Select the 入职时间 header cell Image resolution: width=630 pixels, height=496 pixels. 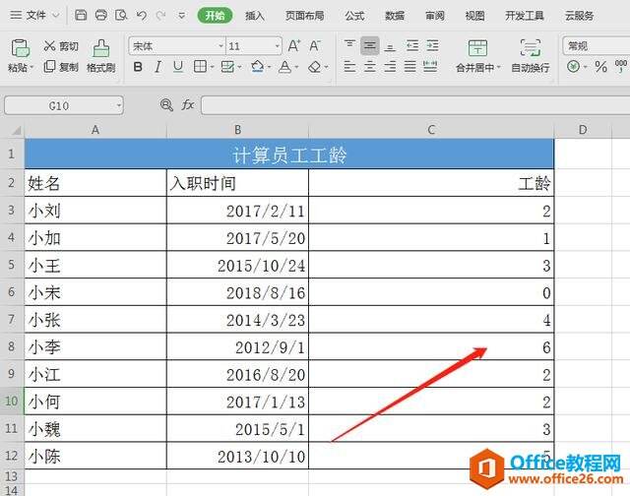[x=237, y=183]
